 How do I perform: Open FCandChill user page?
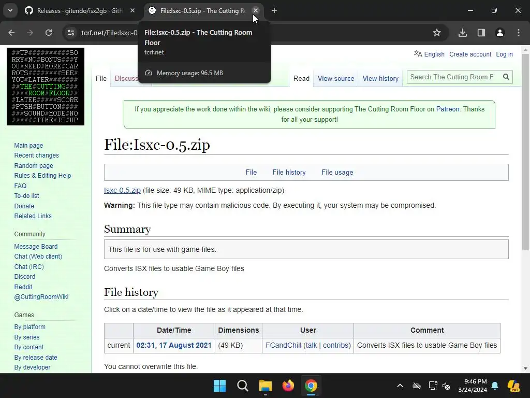283,345
